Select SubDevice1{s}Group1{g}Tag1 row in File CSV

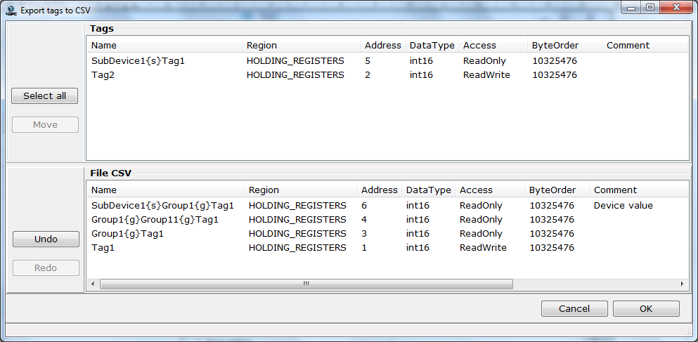(x=387, y=206)
